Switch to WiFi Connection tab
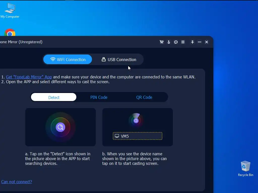This screenshot has width=258, height=193. coord(68,59)
